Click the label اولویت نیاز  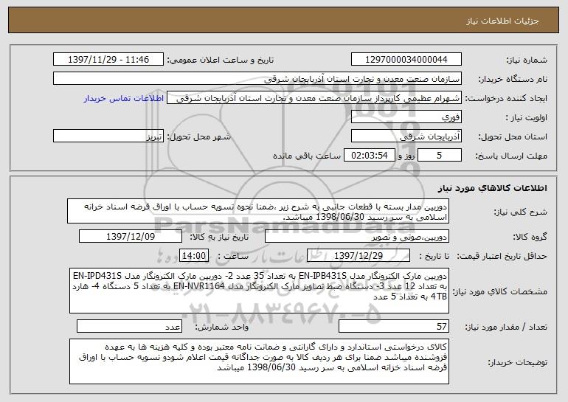tap(527, 118)
